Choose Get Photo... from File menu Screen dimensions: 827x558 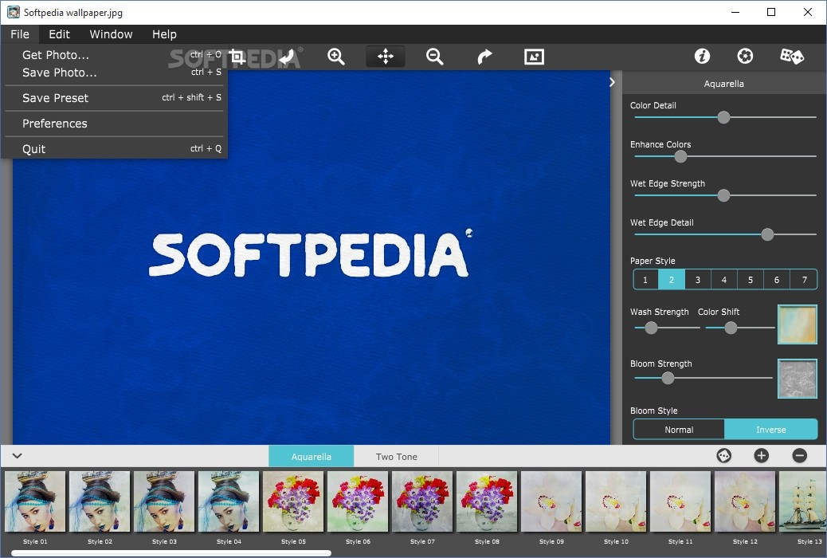pyautogui.click(x=114, y=55)
